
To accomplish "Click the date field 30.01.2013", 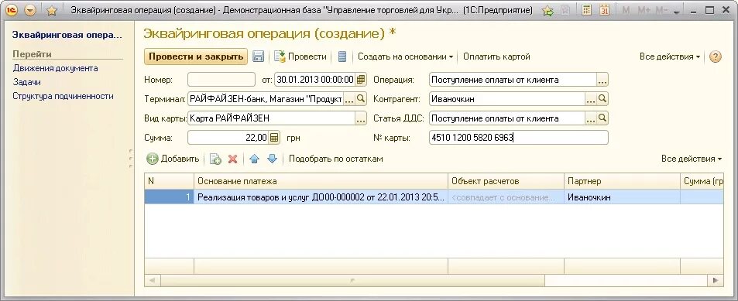I will (315, 80).
